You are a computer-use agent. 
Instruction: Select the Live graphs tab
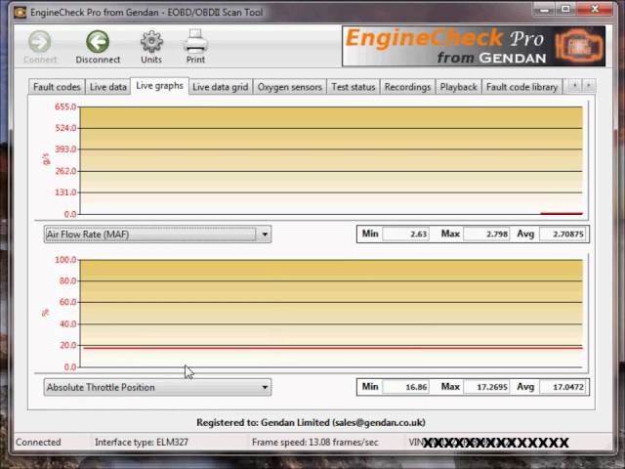click(159, 86)
